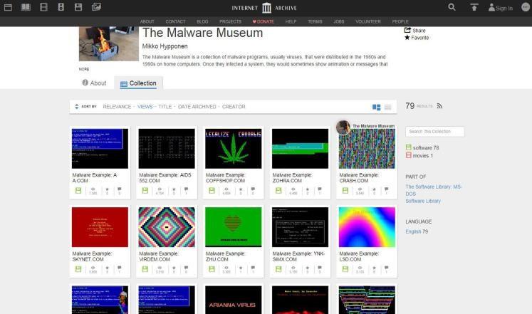Open the web archive icon in top bar
This screenshot has width=532, height=314.
(x=9, y=8)
